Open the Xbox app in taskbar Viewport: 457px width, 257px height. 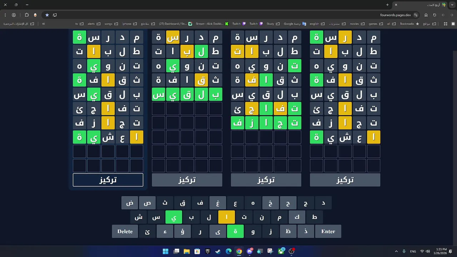(281, 251)
